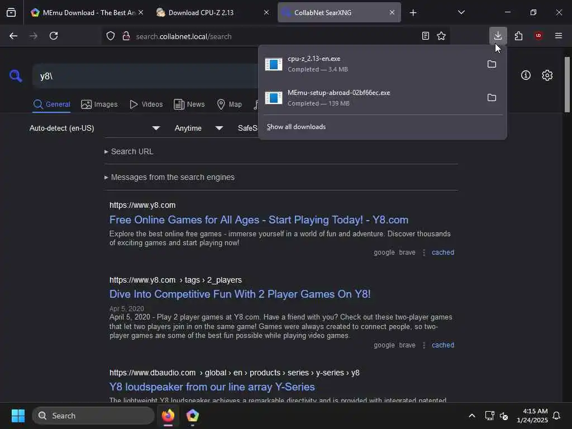Image resolution: width=572 pixels, height=429 pixels.
Task: Open the extensions puzzle icon
Action: pos(519,36)
